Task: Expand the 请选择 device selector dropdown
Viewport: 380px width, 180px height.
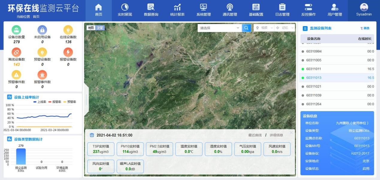Action: coord(219,27)
